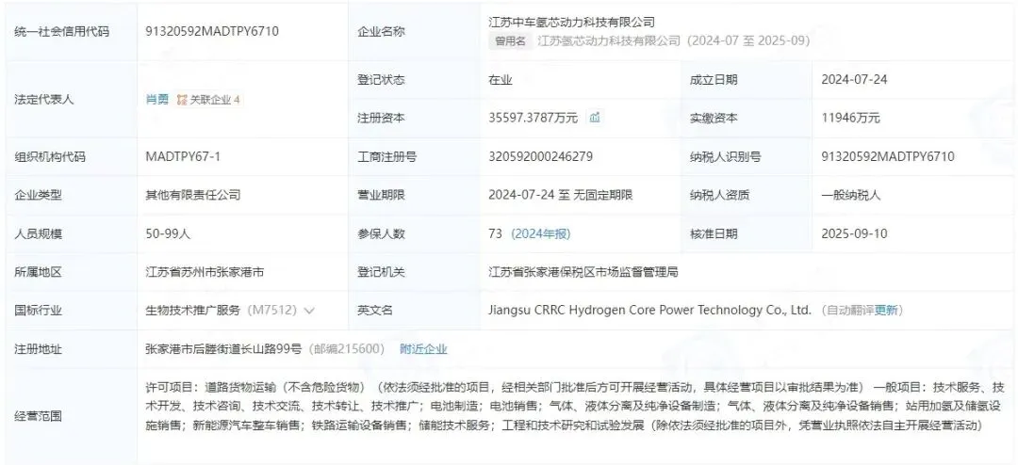Screen dimensions: 1018x465
Task: Select registration status value 在业
Action: (x=501, y=80)
